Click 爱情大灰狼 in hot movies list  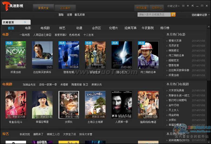[175, 41]
